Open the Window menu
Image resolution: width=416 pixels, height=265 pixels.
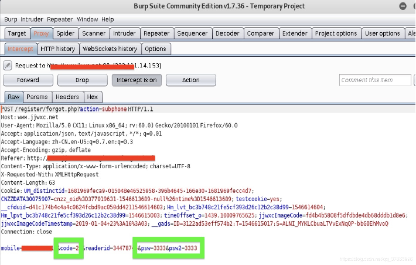click(87, 19)
